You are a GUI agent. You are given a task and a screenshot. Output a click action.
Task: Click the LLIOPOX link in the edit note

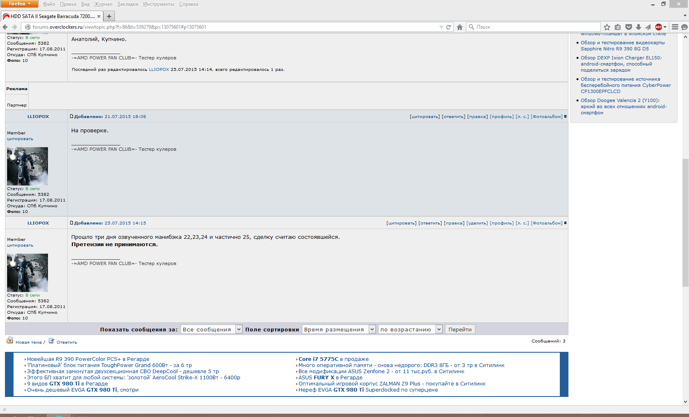point(159,70)
